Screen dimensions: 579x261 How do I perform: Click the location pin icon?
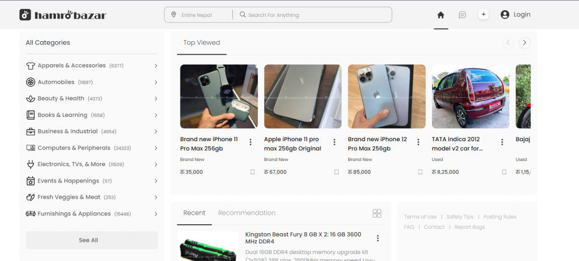(x=174, y=14)
